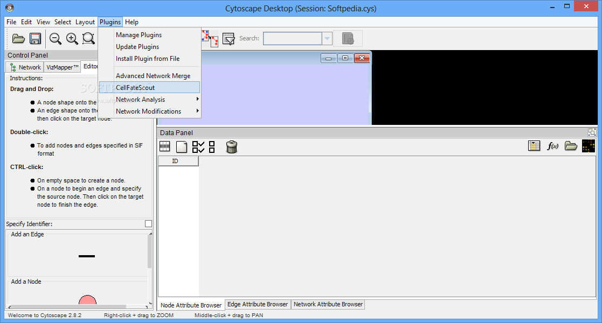Close the Plugins menu via its menu bar item
The height and width of the screenshot is (323, 602).
tap(110, 22)
